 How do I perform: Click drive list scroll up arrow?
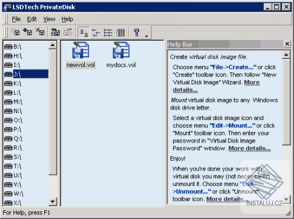(x=52, y=45)
